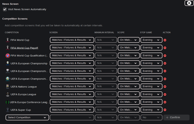Click the UEFA Super Cup competition name
Image resolution: width=194 pixels, height=124 pixels.
coord(21,110)
